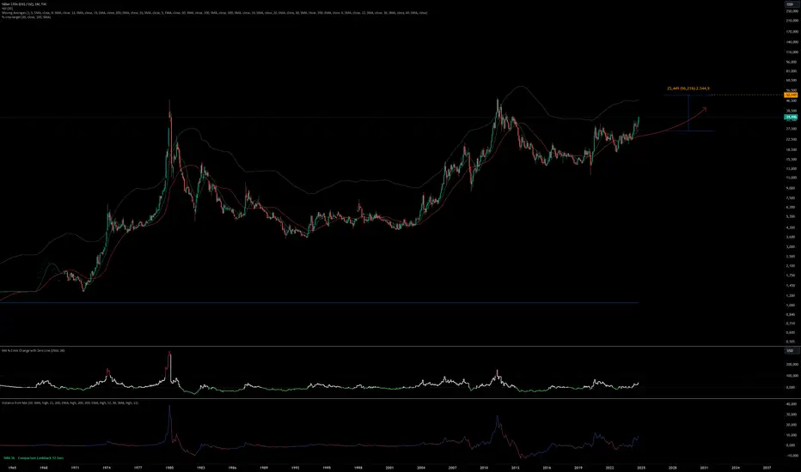Click the 1965 label on time axis
This screenshot has height=472, width=801.
pos(12,468)
